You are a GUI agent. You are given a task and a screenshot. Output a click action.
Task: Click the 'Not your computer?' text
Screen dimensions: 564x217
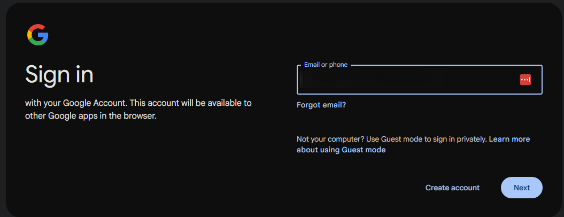click(327, 139)
